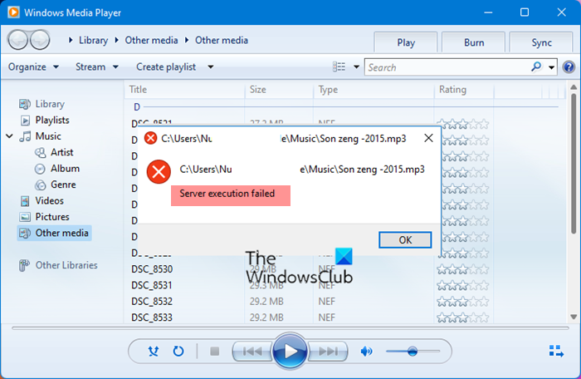Viewport: 581px width, 379px height.
Task: Toggle shuffle mode in playback controls
Action: tap(153, 351)
